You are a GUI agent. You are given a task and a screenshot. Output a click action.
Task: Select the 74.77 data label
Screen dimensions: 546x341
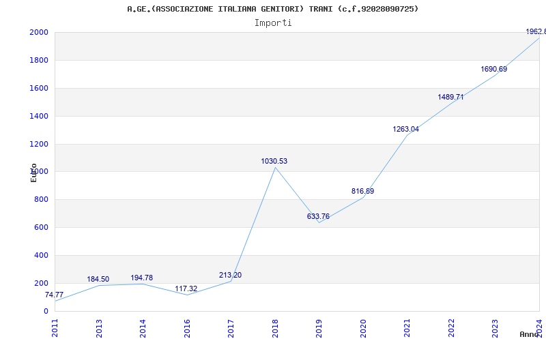tap(55, 295)
